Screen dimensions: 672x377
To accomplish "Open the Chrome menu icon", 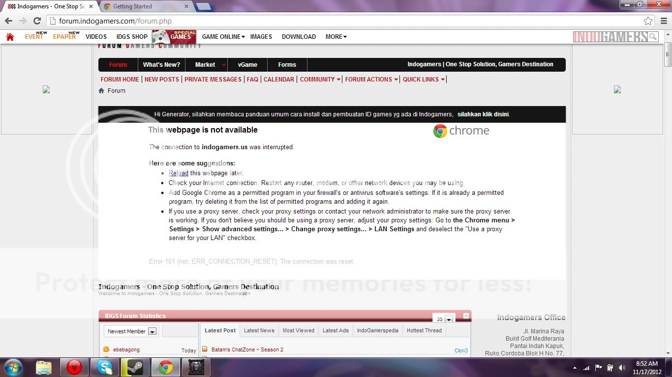I will pyautogui.click(x=663, y=21).
